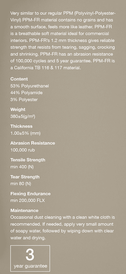Click the min 200,000 FLX value

[x=28, y=200]
